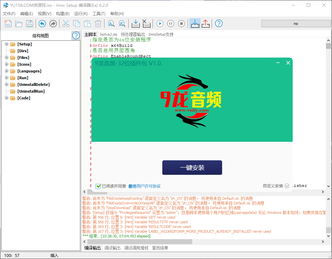Click the stop button in toolbar
This screenshot has height=259, width=332.
coord(181,24)
